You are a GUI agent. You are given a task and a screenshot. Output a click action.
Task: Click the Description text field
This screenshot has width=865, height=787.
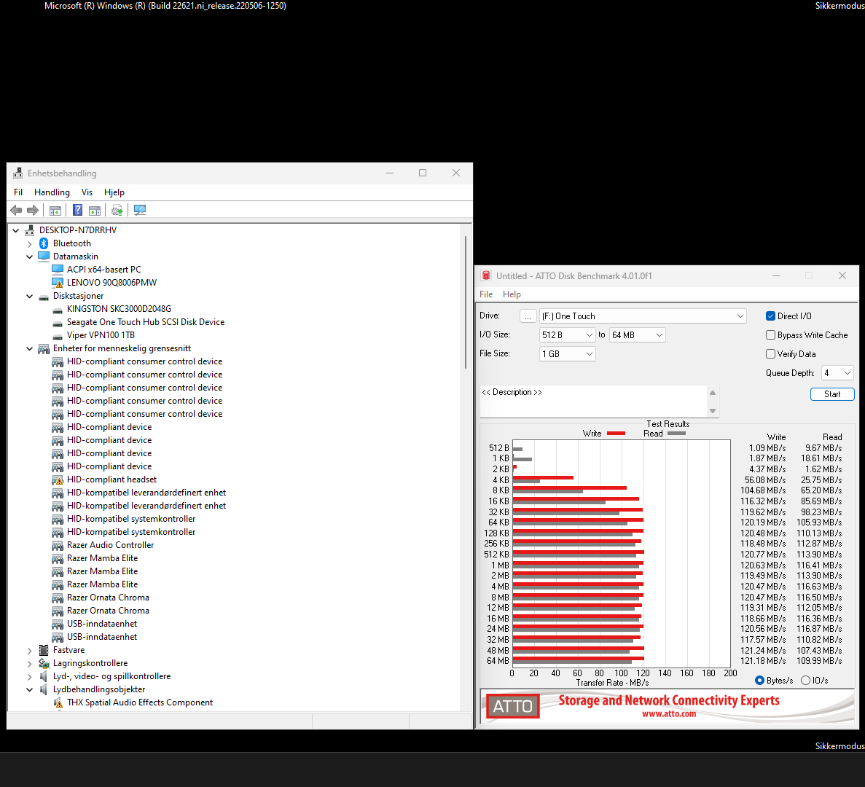pyautogui.click(x=594, y=402)
